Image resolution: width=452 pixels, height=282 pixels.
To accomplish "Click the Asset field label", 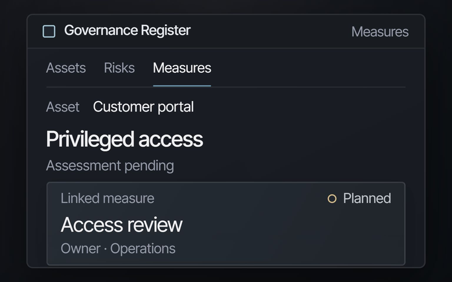I will click(62, 107).
